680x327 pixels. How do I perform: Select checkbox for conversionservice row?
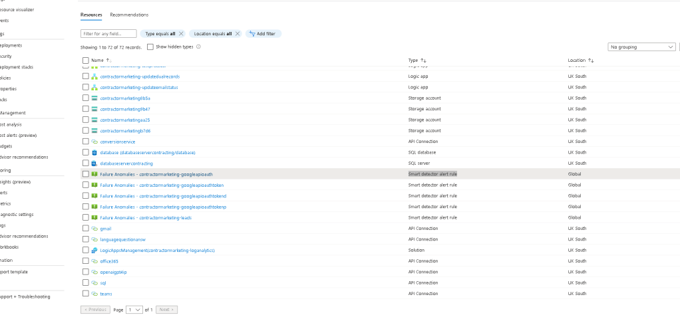(x=85, y=141)
